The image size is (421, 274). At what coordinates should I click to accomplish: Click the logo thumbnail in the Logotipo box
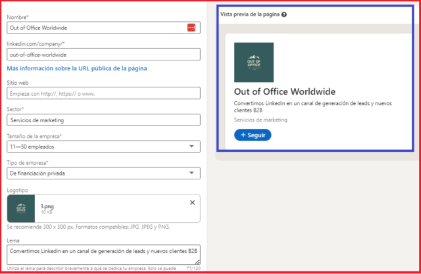tap(21, 208)
